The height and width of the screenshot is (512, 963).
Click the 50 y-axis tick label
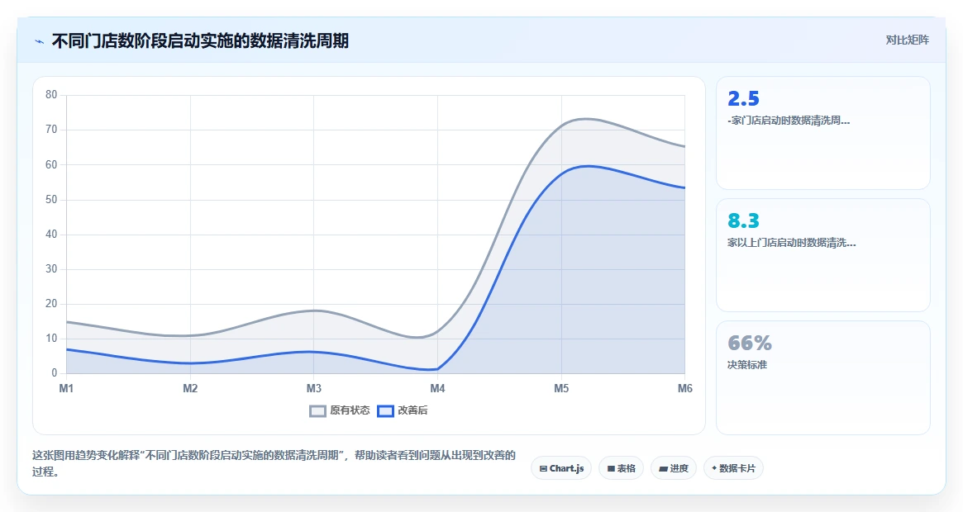tap(51, 200)
